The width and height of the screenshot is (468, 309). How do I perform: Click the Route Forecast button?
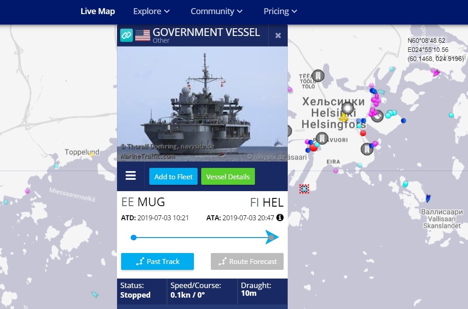point(247,262)
